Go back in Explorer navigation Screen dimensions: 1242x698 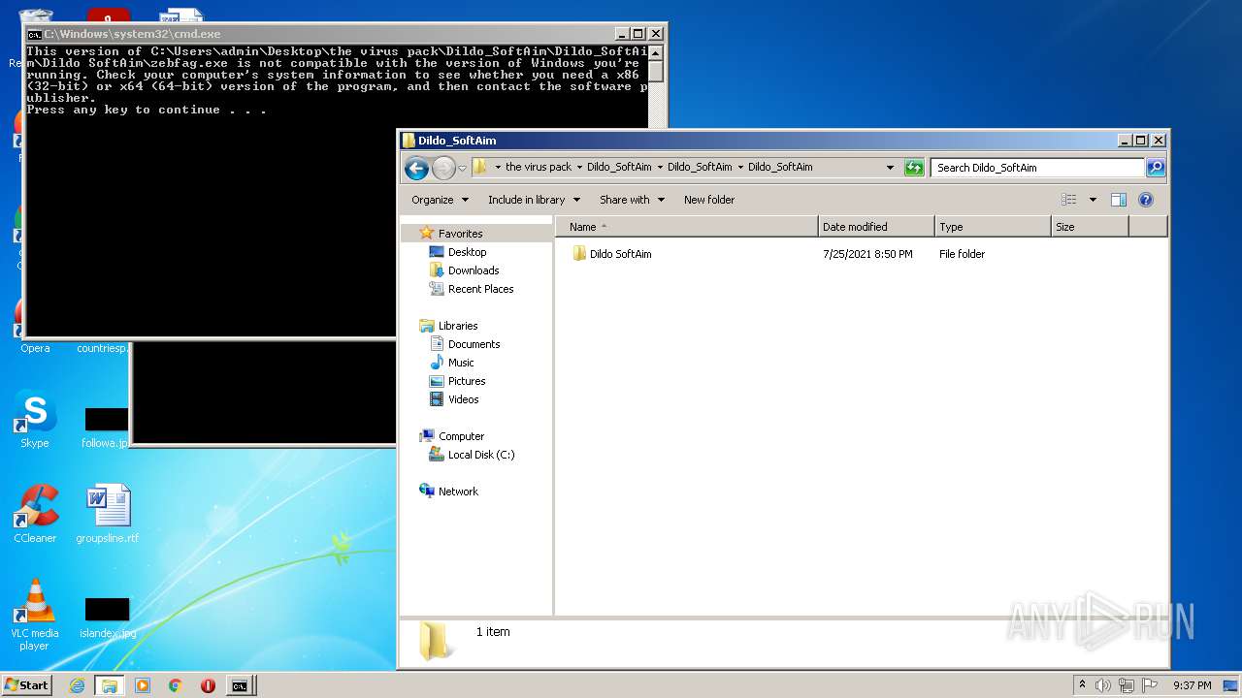point(416,168)
